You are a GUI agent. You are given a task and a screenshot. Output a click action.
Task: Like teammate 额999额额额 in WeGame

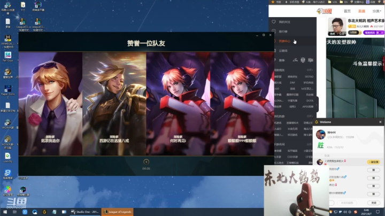point(373,194)
